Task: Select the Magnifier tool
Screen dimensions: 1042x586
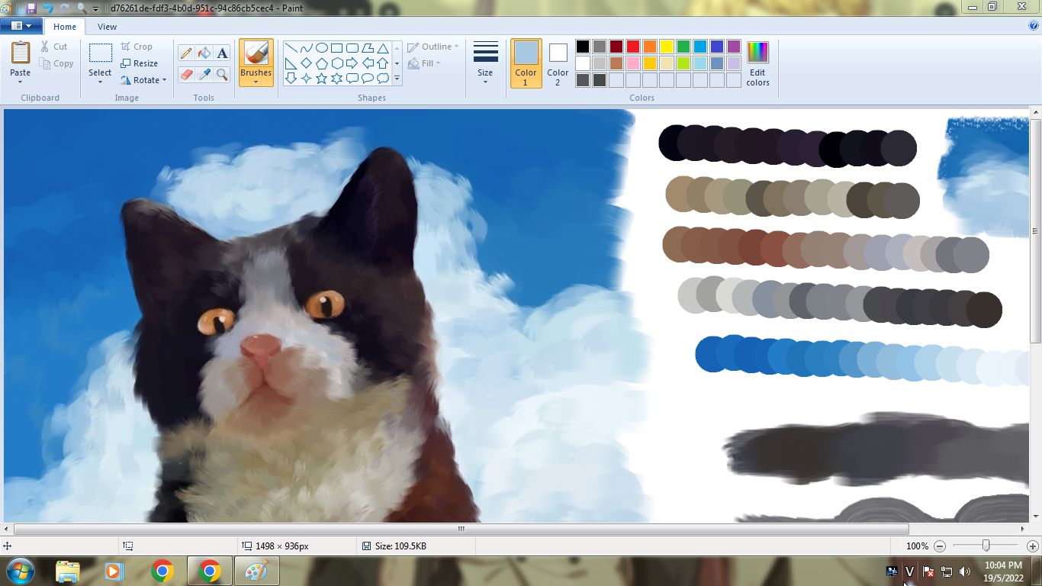Action: click(x=222, y=74)
